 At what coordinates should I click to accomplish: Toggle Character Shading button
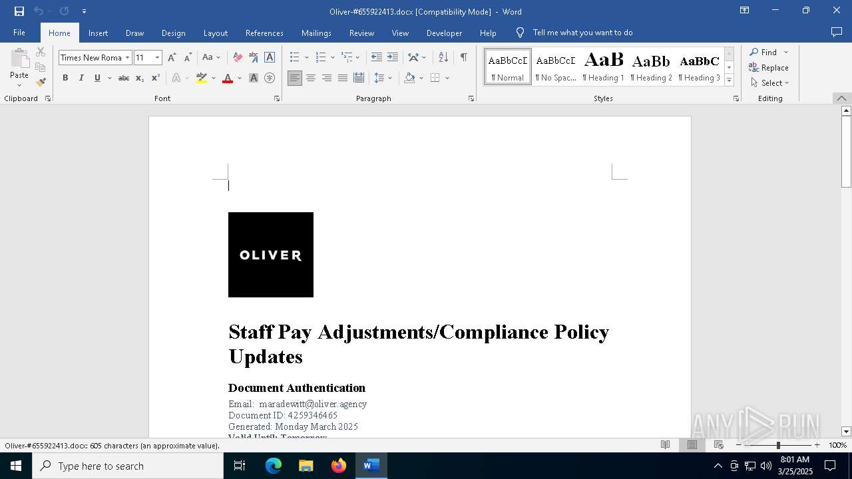pos(254,78)
